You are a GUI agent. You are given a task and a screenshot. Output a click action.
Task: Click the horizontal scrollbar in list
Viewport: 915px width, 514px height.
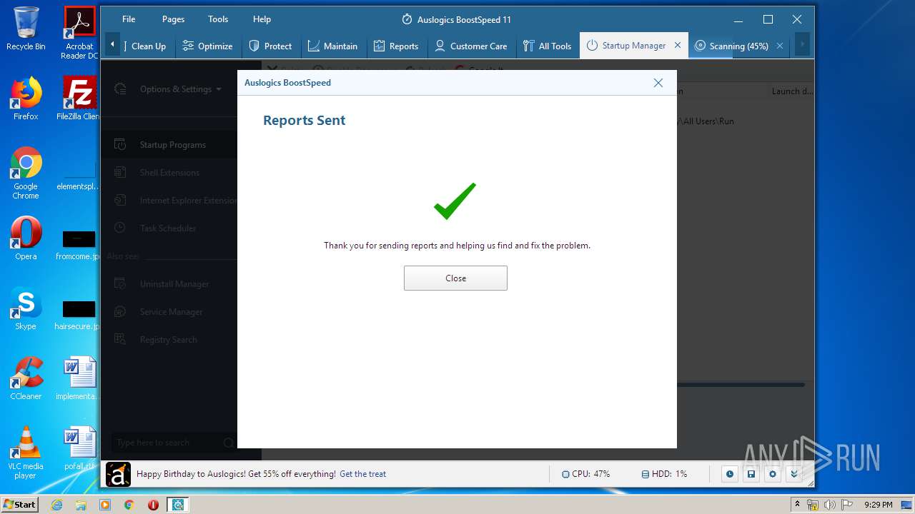coord(741,385)
